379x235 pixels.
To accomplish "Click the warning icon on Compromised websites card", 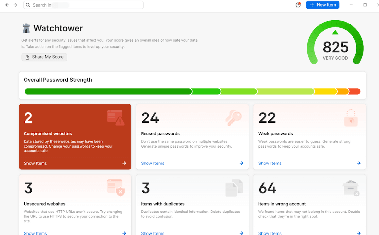I will click(x=116, y=117).
